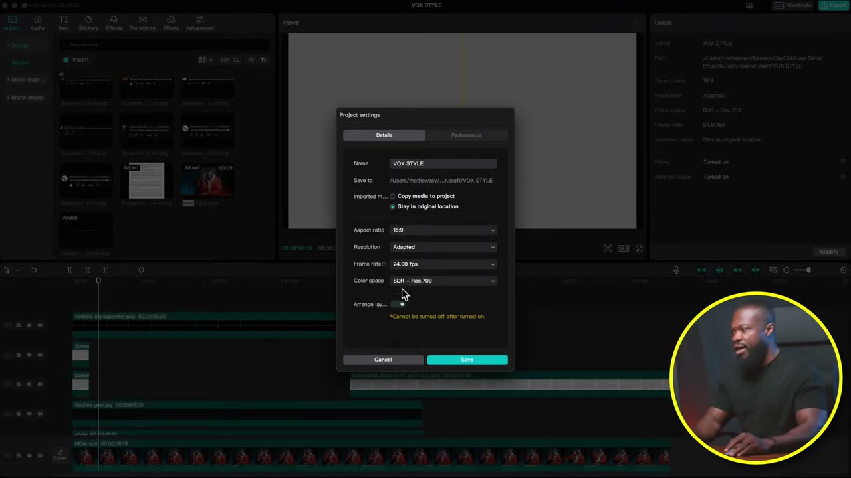Open the Aspect ratio dropdown

[443, 230]
